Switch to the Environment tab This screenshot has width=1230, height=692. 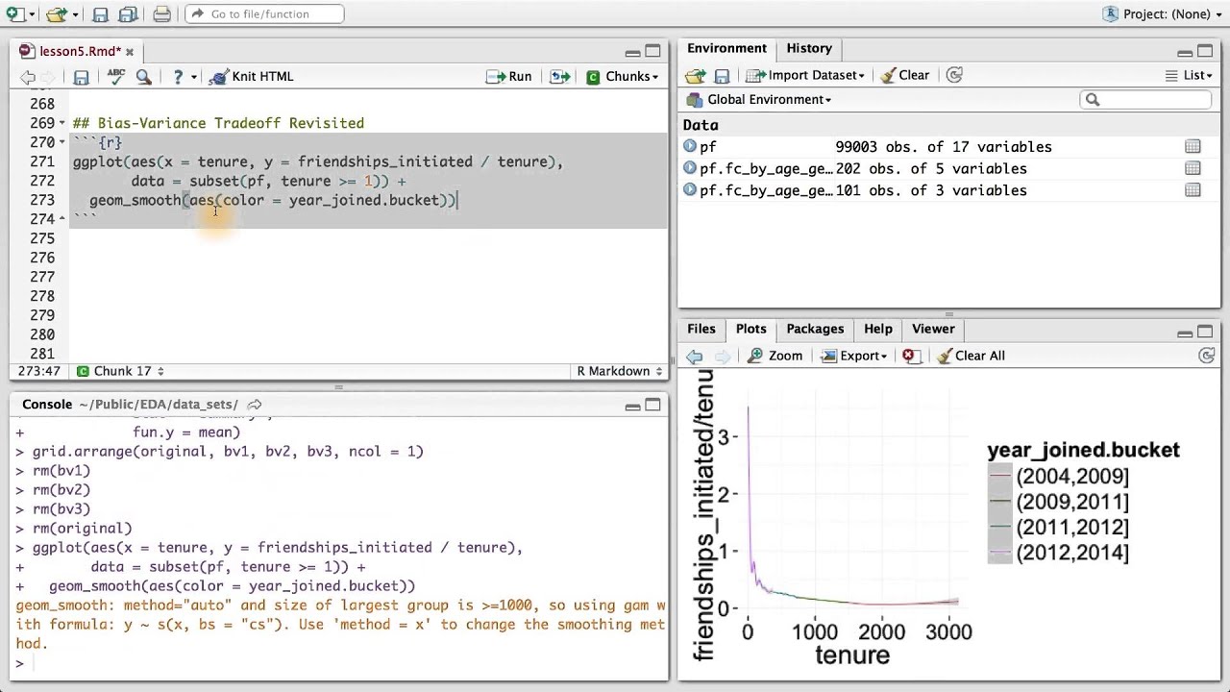726,48
